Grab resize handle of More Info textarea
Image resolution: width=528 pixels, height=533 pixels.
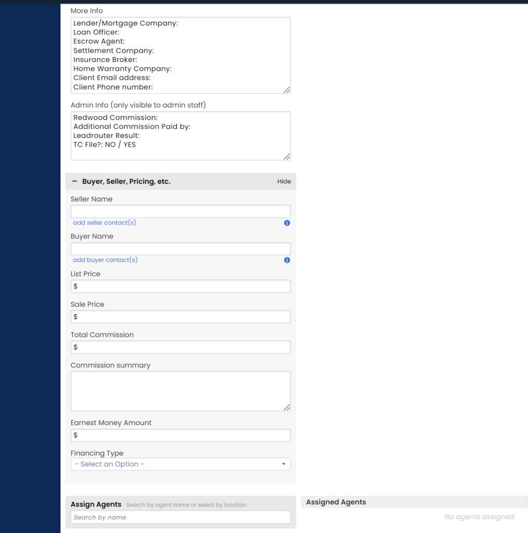(x=287, y=90)
